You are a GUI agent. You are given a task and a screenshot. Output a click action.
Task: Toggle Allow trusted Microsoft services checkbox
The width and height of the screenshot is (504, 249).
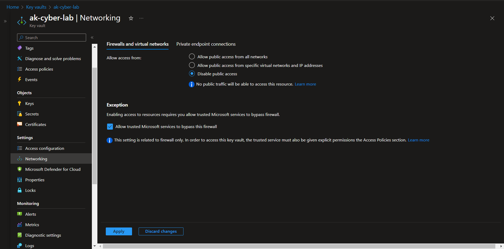(x=110, y=127)
